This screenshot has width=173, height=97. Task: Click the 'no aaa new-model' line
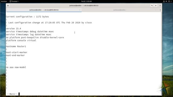click(16, 67)
